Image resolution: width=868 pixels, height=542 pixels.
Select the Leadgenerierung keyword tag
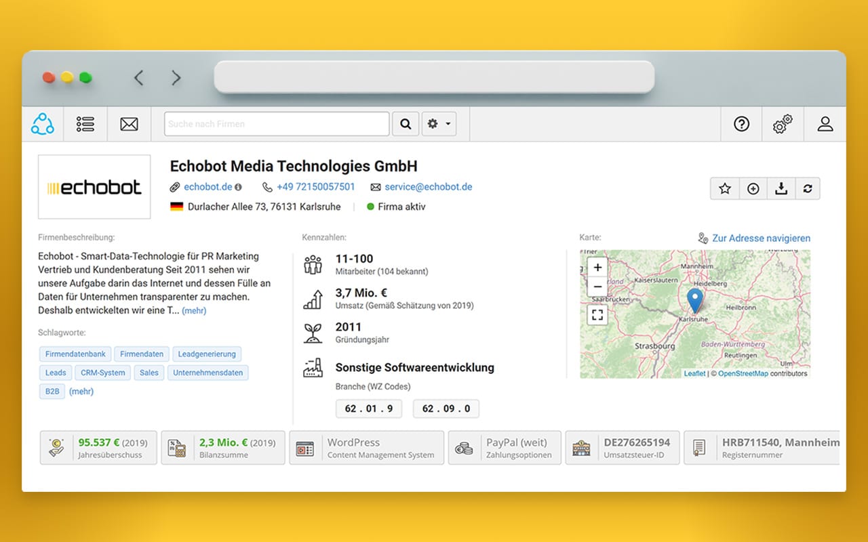coord(207,354)
